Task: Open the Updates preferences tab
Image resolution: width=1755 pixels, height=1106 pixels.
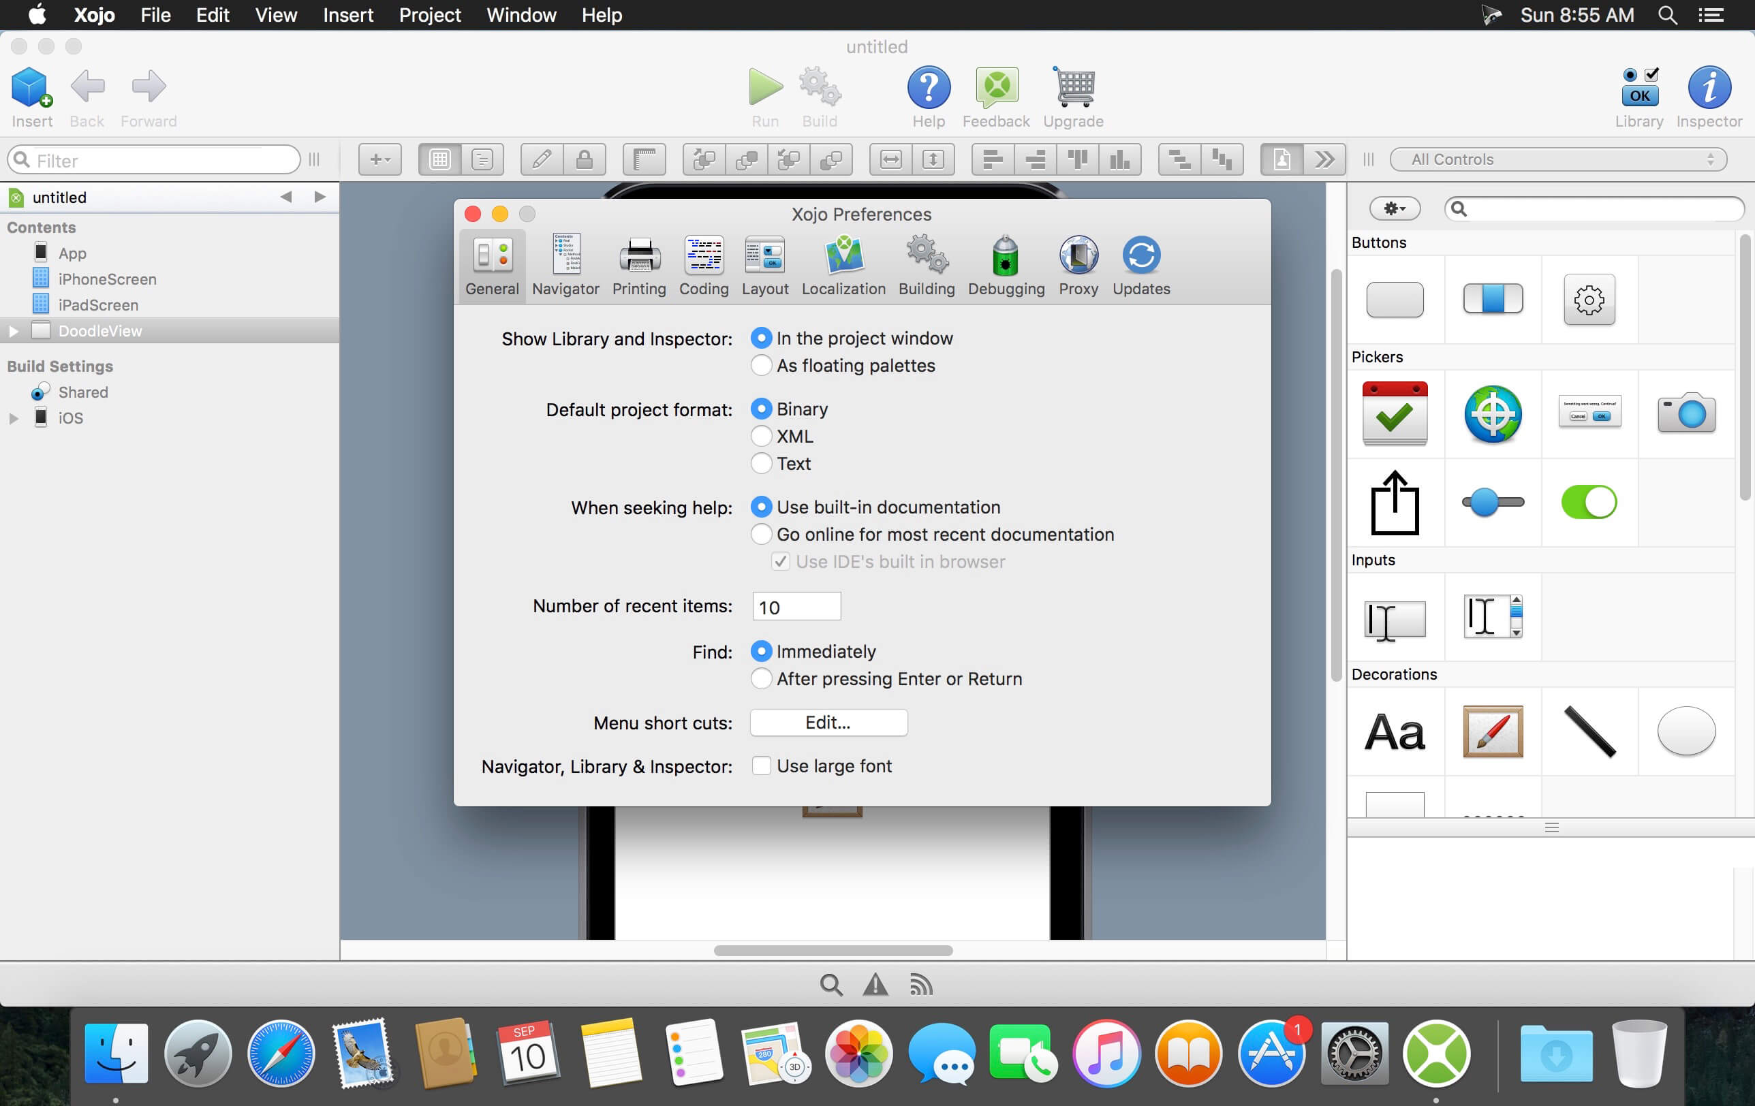Action: pyautogui.click(x=1140, y=265)
